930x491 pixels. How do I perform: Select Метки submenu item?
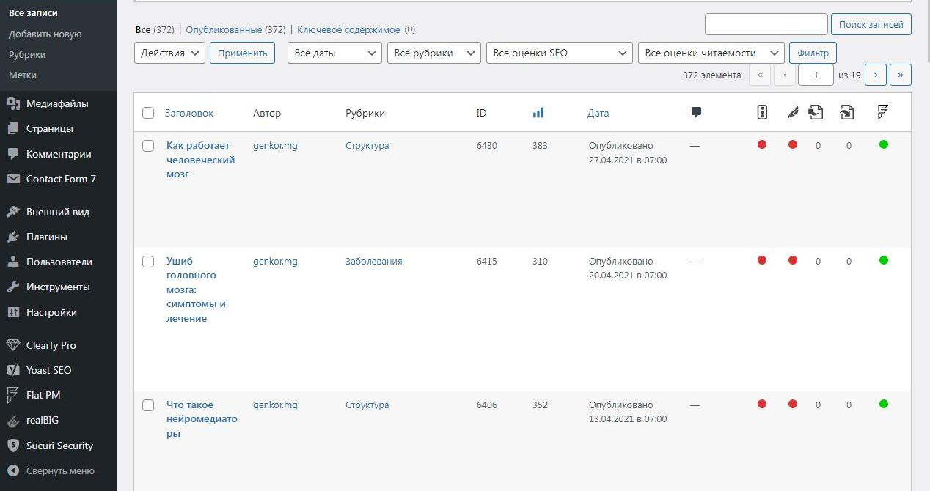point(23,75)
